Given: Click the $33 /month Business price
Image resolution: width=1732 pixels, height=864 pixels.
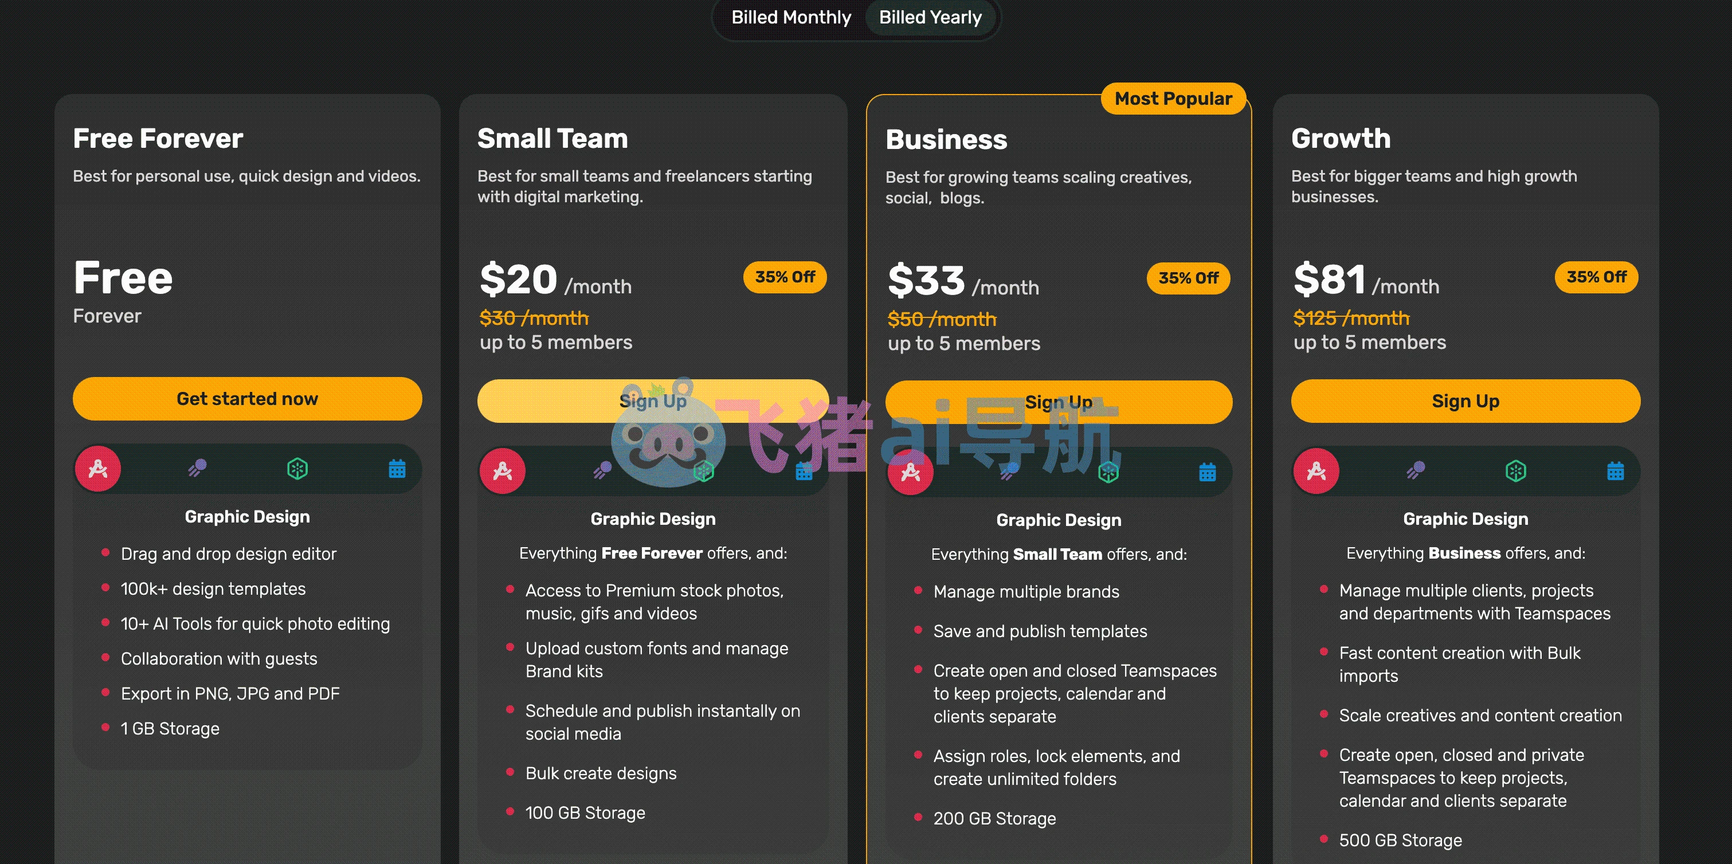Looking at the screenshot, I should point(963,280).
